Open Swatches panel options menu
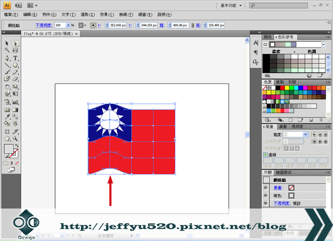The image size is (333, 241). click(327, 82)
